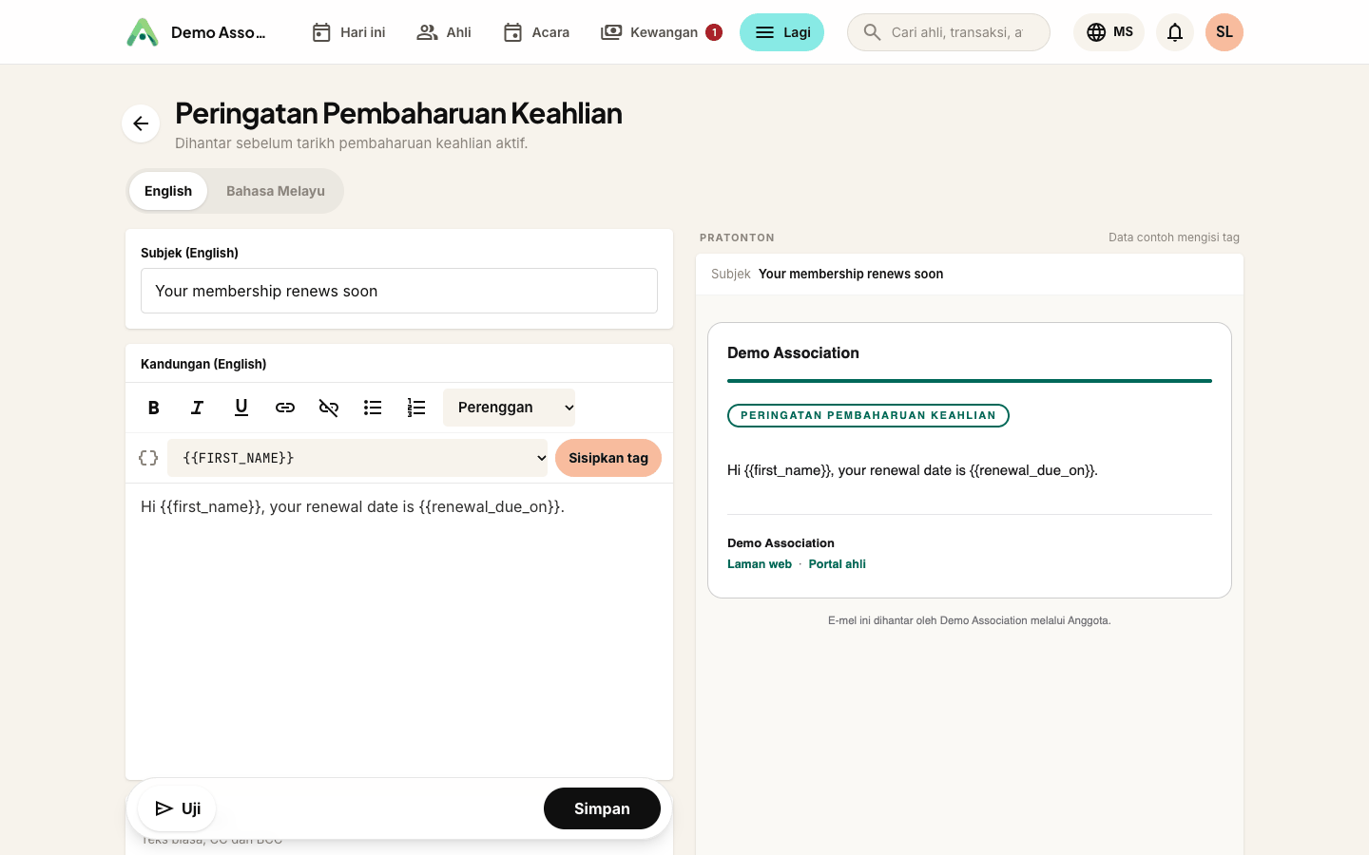Open the {{FIRST_NAME}} tag selector dropdown
Image resolution: width=1369 pixels, height=855 pixels.
click(x=357, y=458)
